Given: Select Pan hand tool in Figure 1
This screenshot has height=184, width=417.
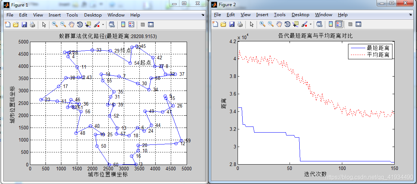Looking at the screenshot, I should tap(71, 25).
